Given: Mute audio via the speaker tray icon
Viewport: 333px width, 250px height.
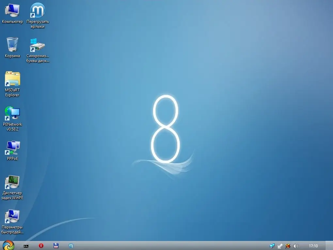Looking at the screenshot, I should (x=296, y=246).
